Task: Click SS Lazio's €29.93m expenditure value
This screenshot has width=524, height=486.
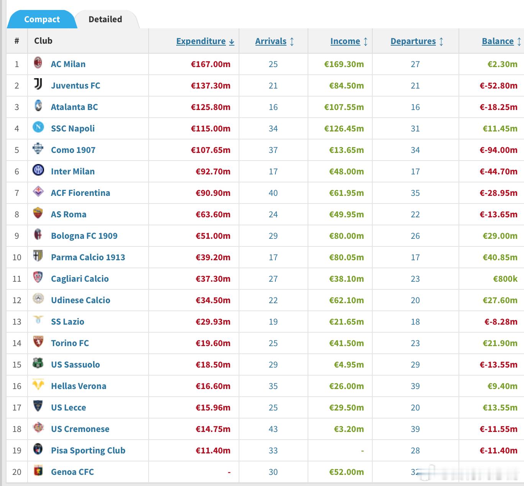Action: [213, 322]
